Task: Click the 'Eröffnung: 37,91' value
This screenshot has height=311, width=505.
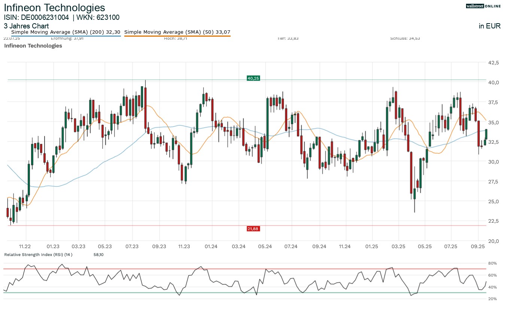Action: 67,38
